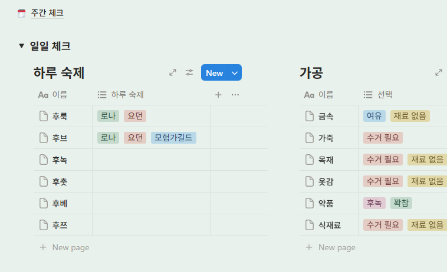This screenshot has height=272, width=447.
Task: Click the 로나 tag in 후룩 row
Action: (108, 116)
